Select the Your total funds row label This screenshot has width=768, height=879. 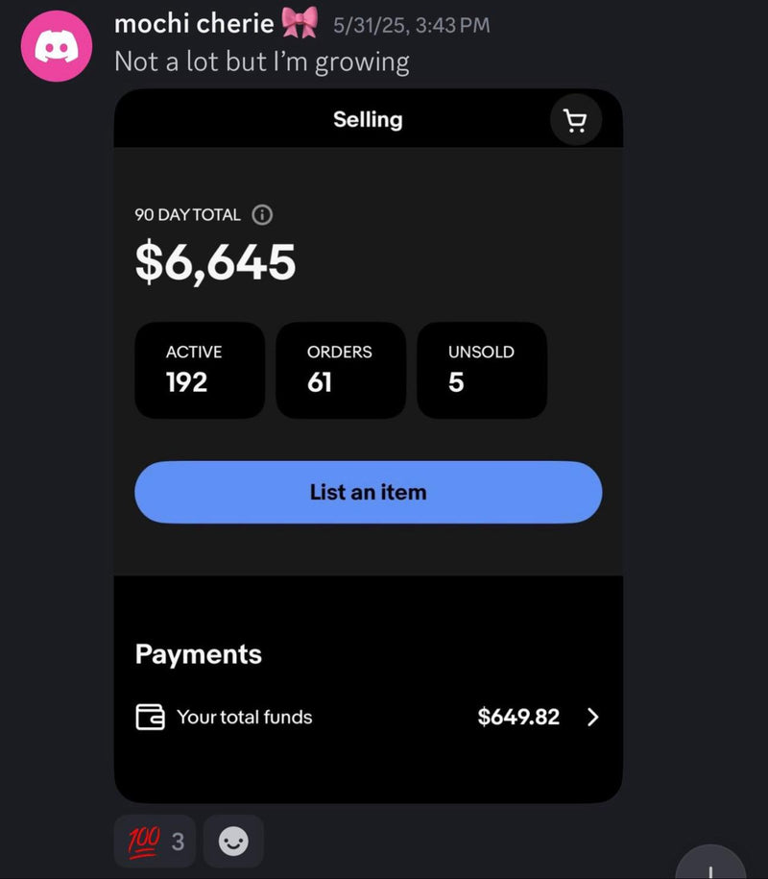click(244, 717)
